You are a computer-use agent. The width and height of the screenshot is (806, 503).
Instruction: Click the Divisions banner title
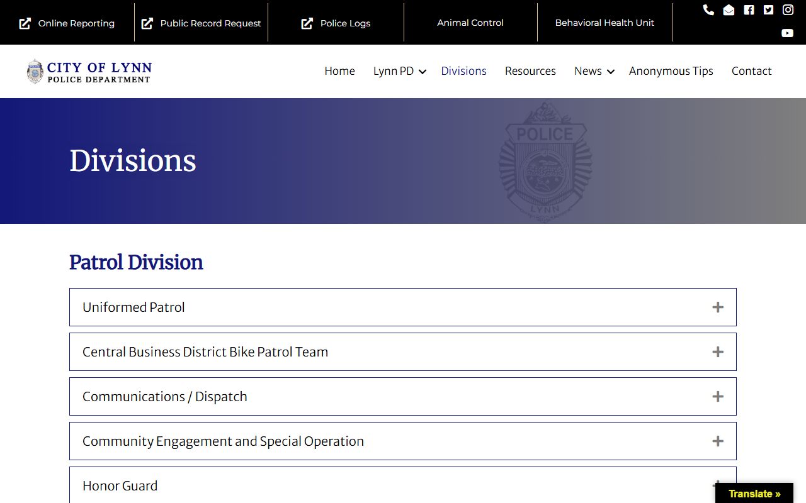click(x=133, y=161)
